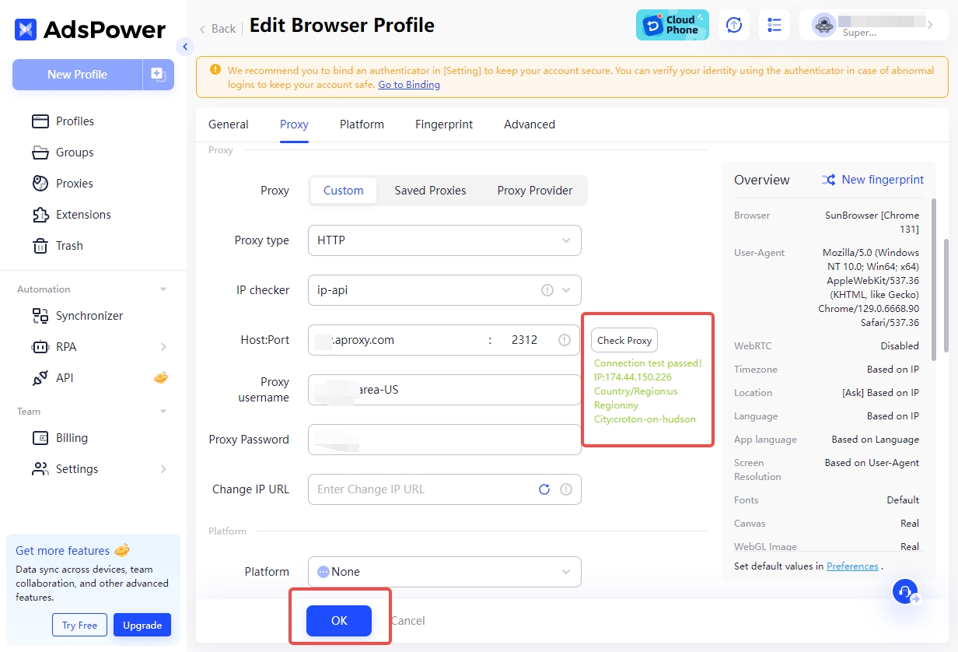
Task: Click the Preferences link
Action: (x=852, y=566)
